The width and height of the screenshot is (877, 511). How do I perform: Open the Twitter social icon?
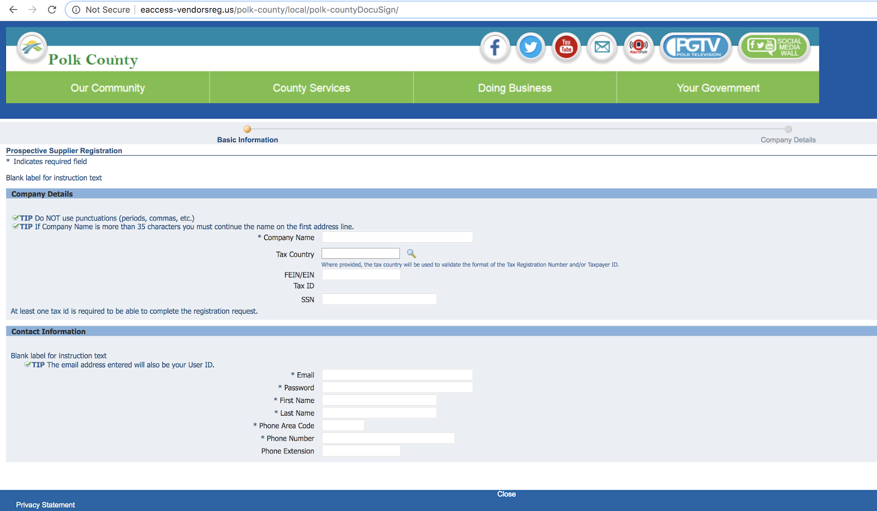[531, 47]
